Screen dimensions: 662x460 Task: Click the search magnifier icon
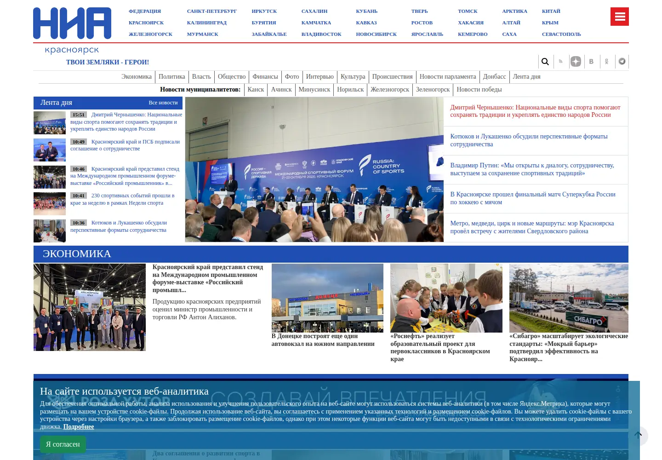545,62
